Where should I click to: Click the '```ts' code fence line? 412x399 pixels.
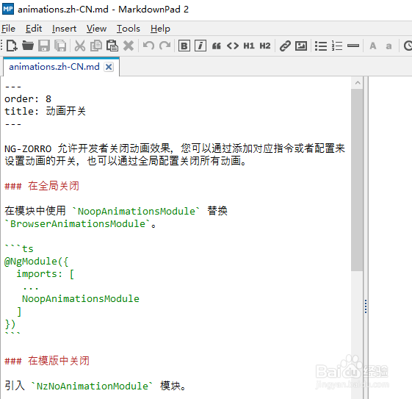(x=19, y=248)
